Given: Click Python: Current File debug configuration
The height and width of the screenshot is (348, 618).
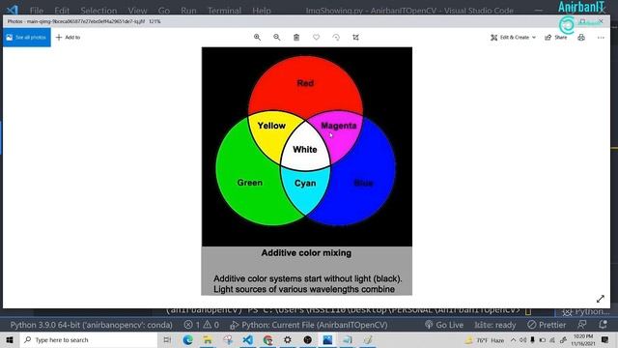Looking at the screenshot, I should (x=309, y=325).
